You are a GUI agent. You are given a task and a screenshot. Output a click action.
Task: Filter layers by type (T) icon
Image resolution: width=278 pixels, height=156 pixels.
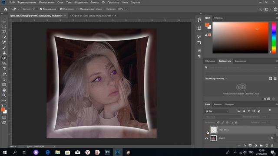point(249,111)
